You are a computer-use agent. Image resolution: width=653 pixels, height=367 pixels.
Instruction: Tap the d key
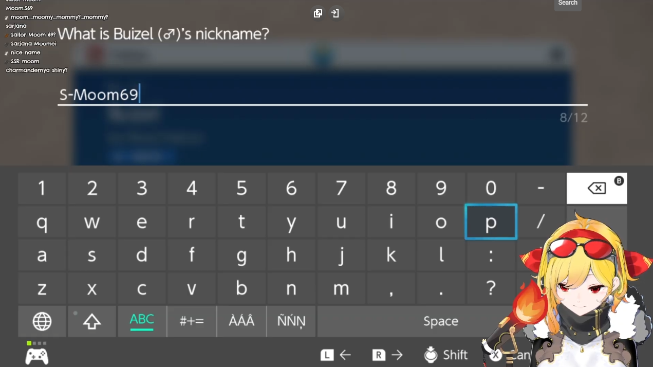tap(142, 255)
